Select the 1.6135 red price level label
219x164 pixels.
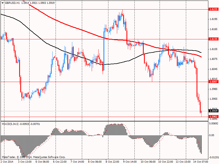214,39
